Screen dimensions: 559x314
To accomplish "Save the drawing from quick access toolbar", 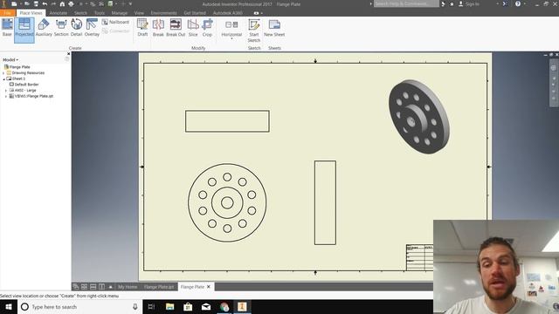I will [36, 3].
